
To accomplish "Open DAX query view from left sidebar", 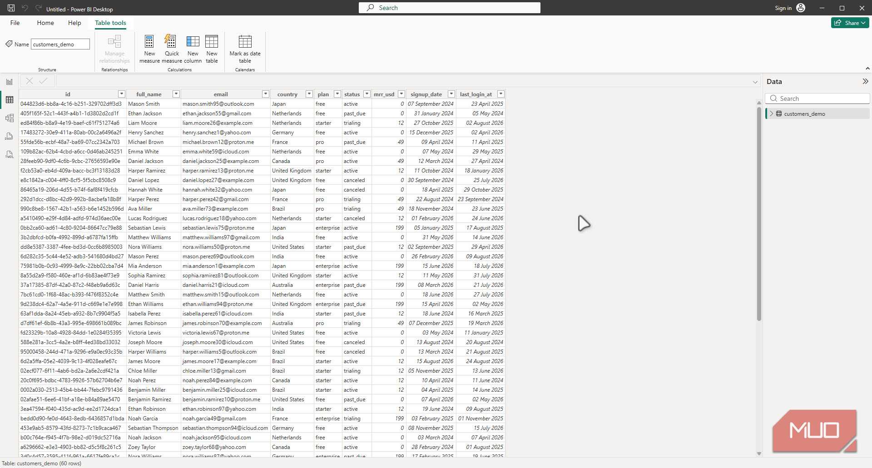I will 10,136.
